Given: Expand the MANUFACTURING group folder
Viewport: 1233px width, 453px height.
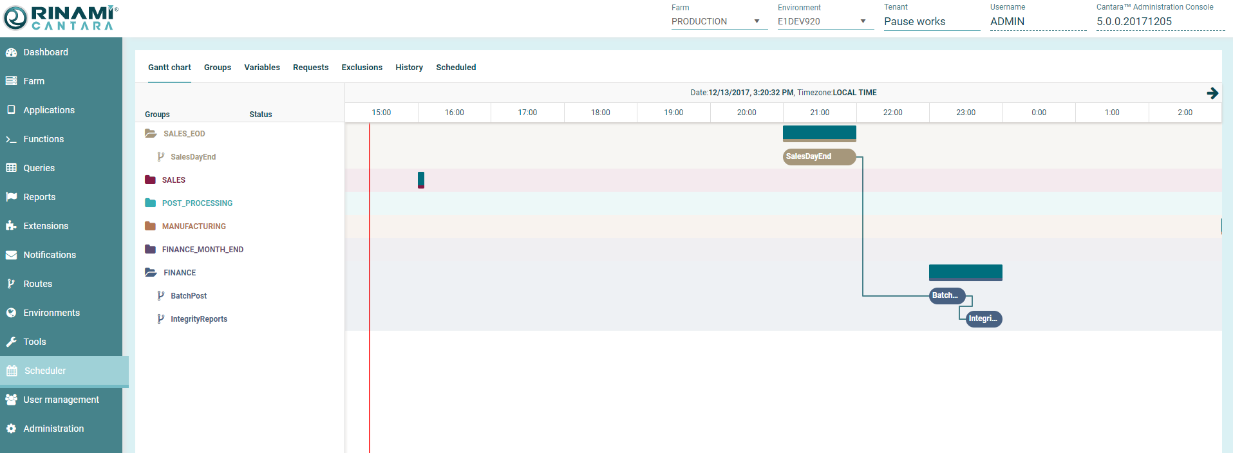Looking at the screenshot, I should pyautogui.click(x=151, y=226).
